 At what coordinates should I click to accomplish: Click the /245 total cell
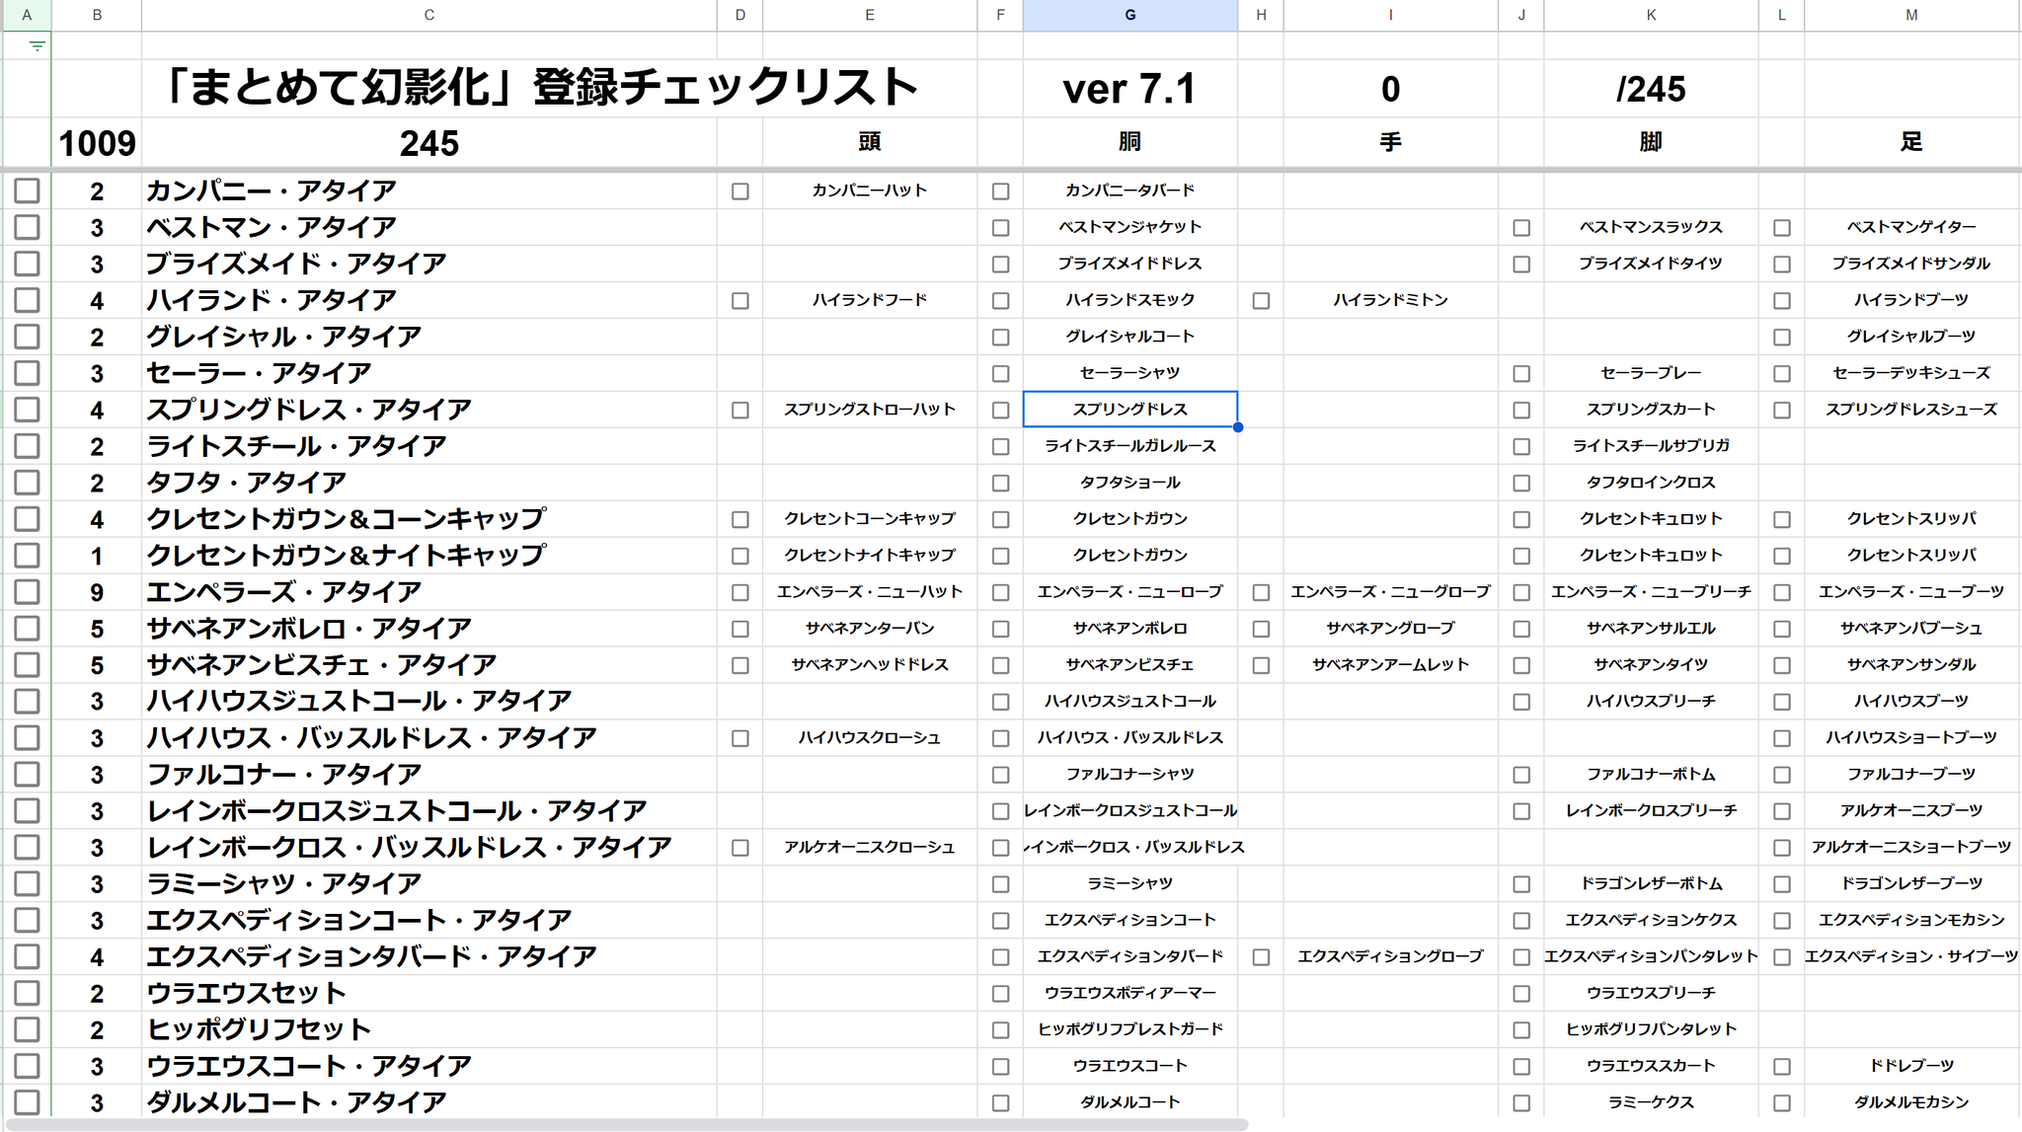click(x=1651, y=89)
